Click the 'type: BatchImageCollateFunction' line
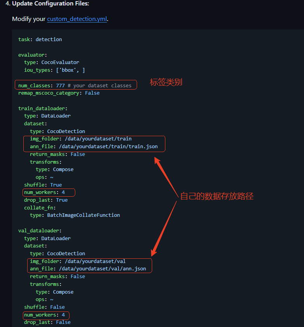This screenshot has height=327, width=304. [x=75, y=215]
